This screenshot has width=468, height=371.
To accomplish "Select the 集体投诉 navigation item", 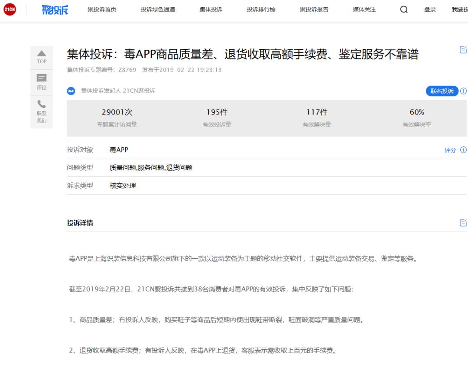I will [210, 9].
